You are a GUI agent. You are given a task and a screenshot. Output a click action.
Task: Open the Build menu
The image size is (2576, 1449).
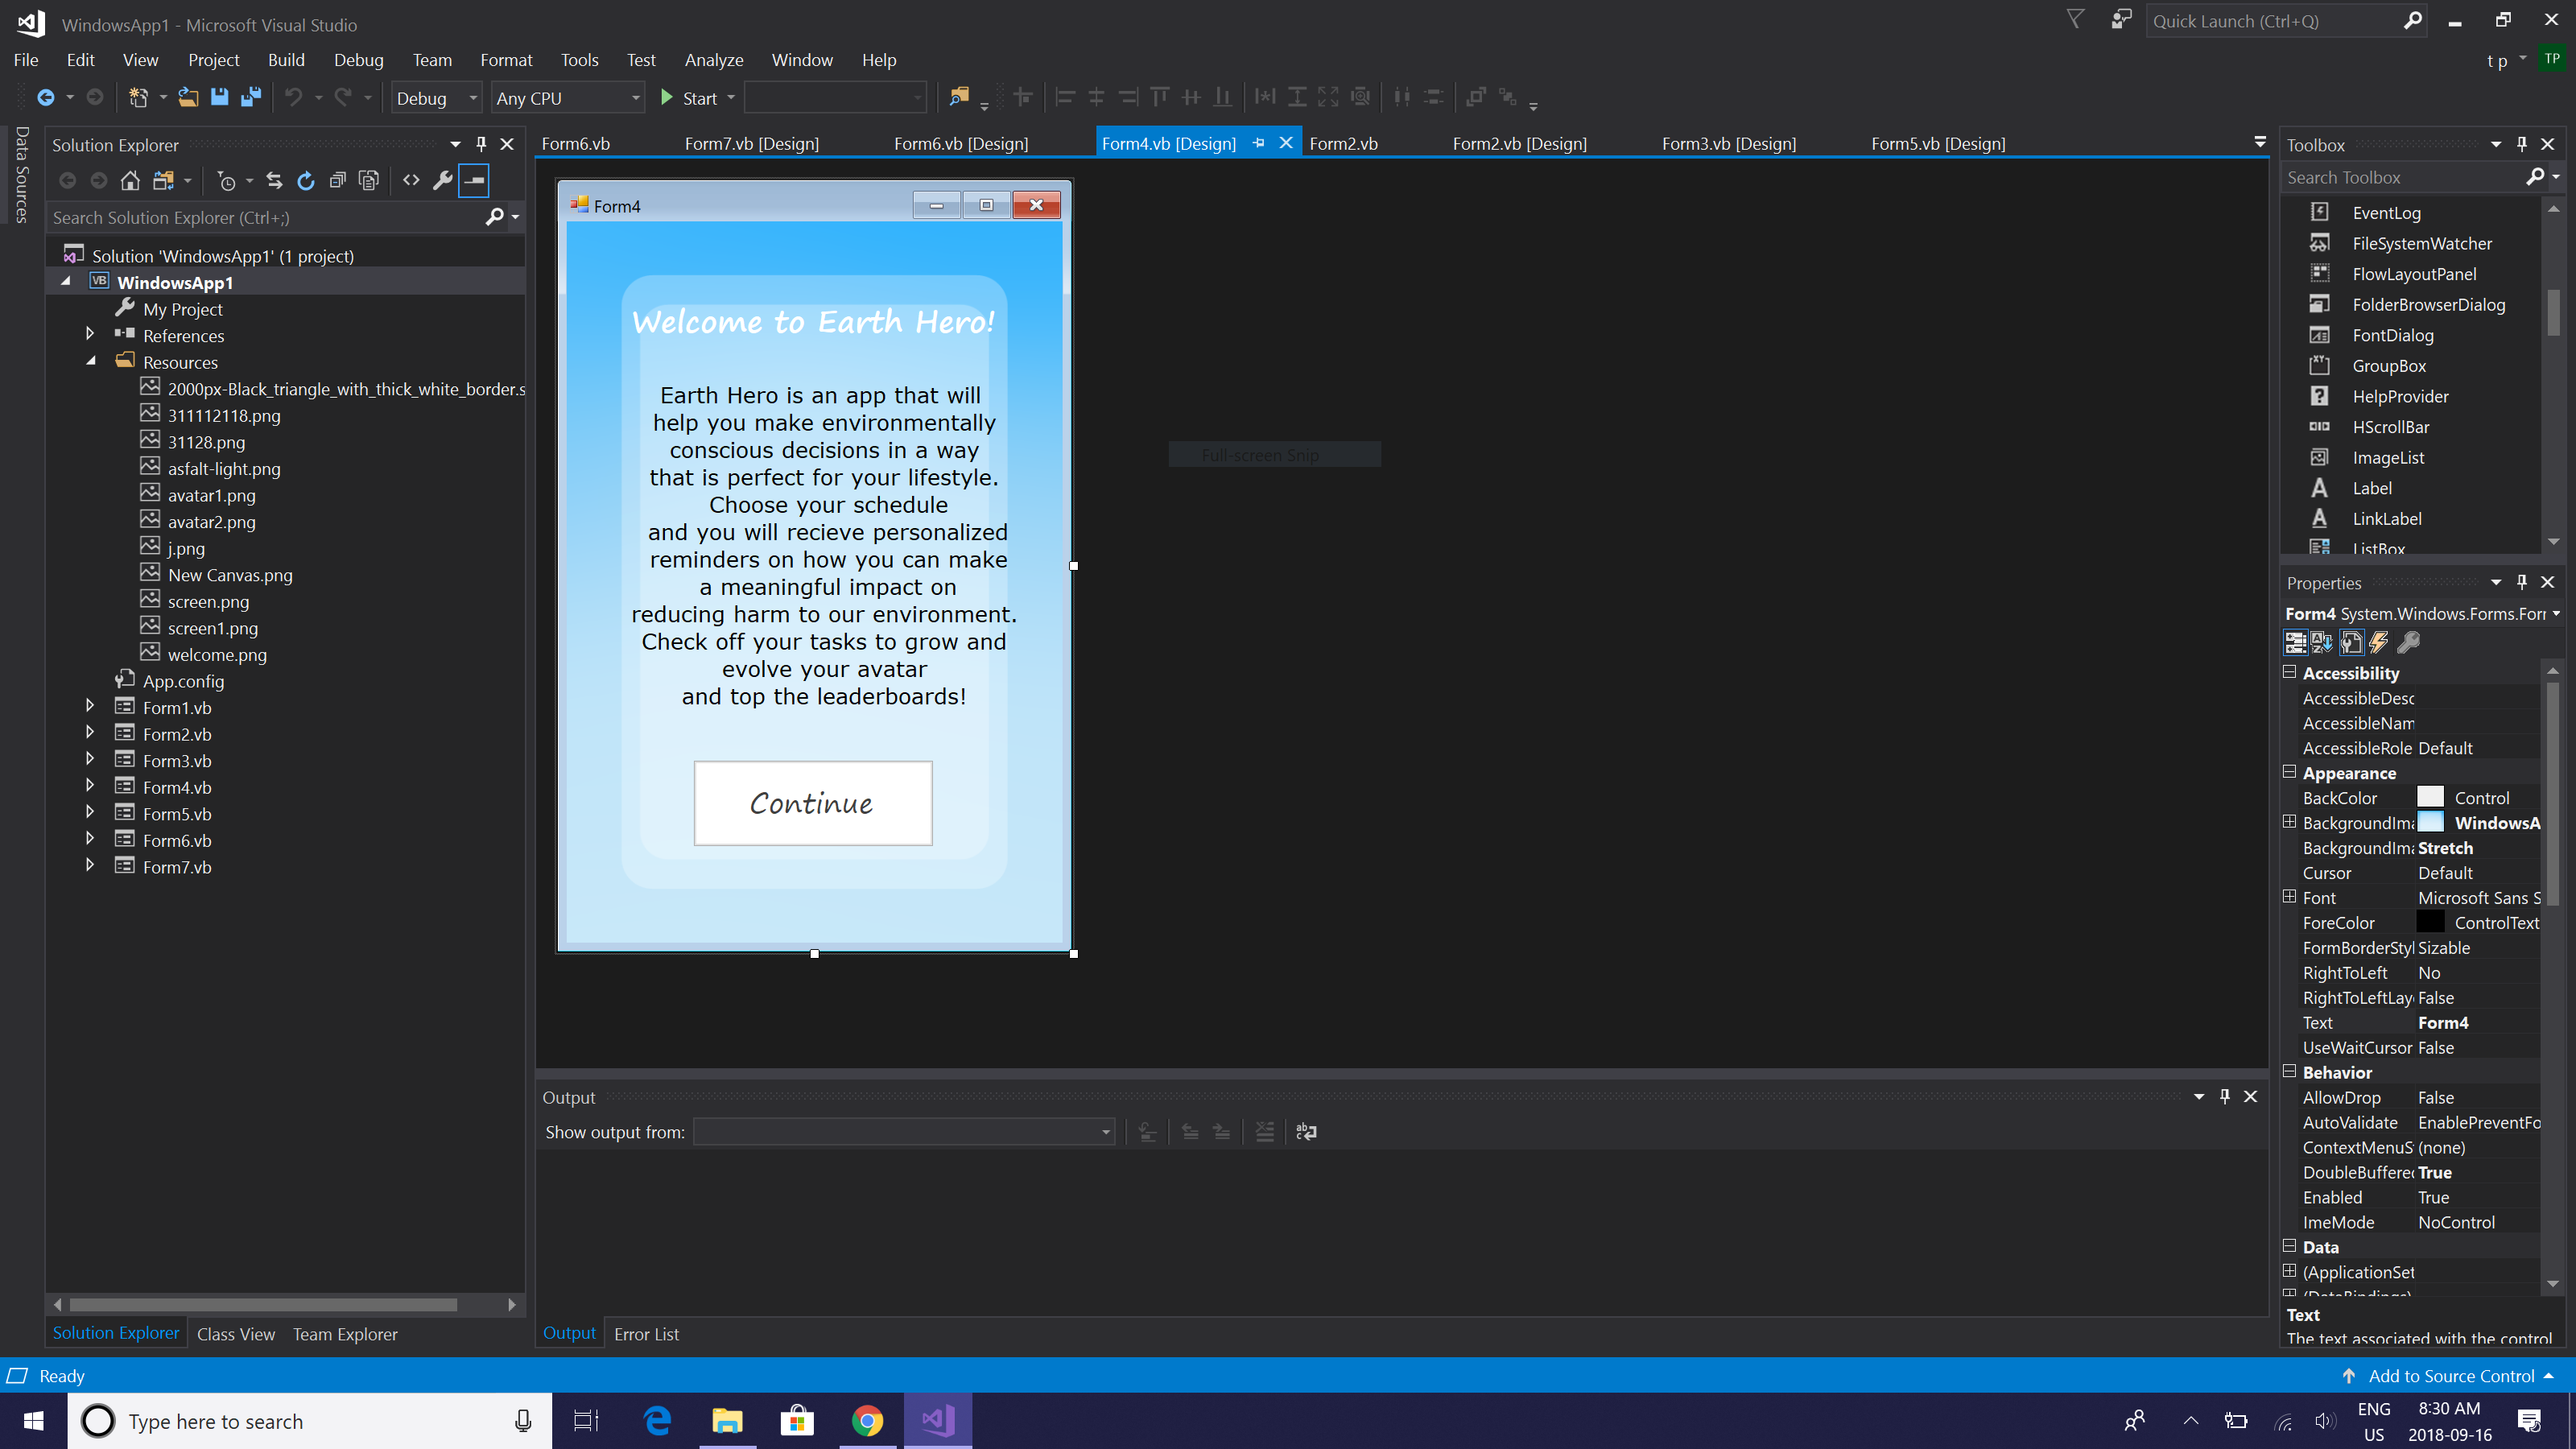coord(286,60)
